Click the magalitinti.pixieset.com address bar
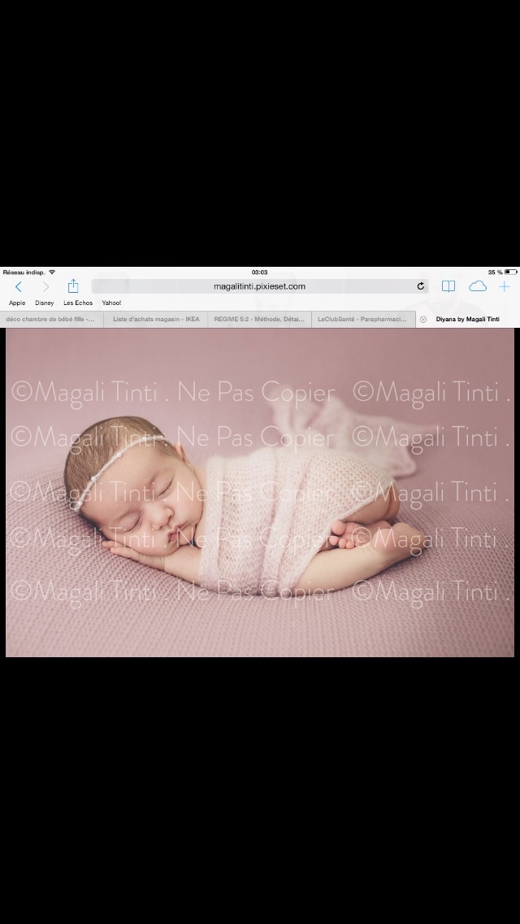The image size is (520, 924). 258,286
